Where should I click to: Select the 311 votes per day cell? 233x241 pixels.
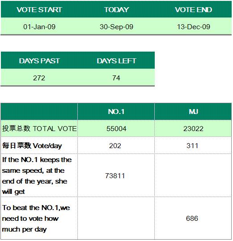193,145
